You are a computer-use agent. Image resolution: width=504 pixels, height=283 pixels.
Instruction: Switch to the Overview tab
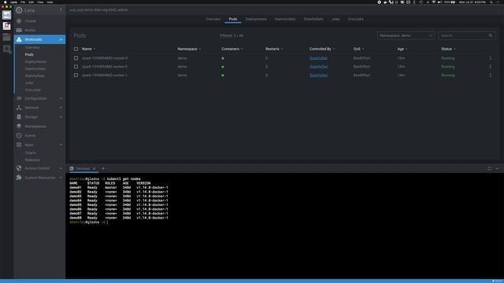pyautogui.click(x=213, y=19)
